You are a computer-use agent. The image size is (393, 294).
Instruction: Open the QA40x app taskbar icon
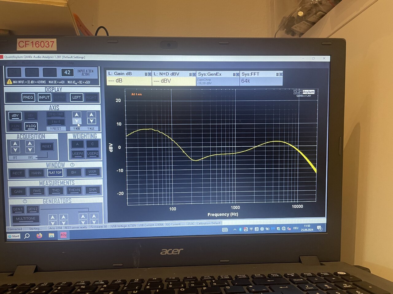[x=64, y=235]
